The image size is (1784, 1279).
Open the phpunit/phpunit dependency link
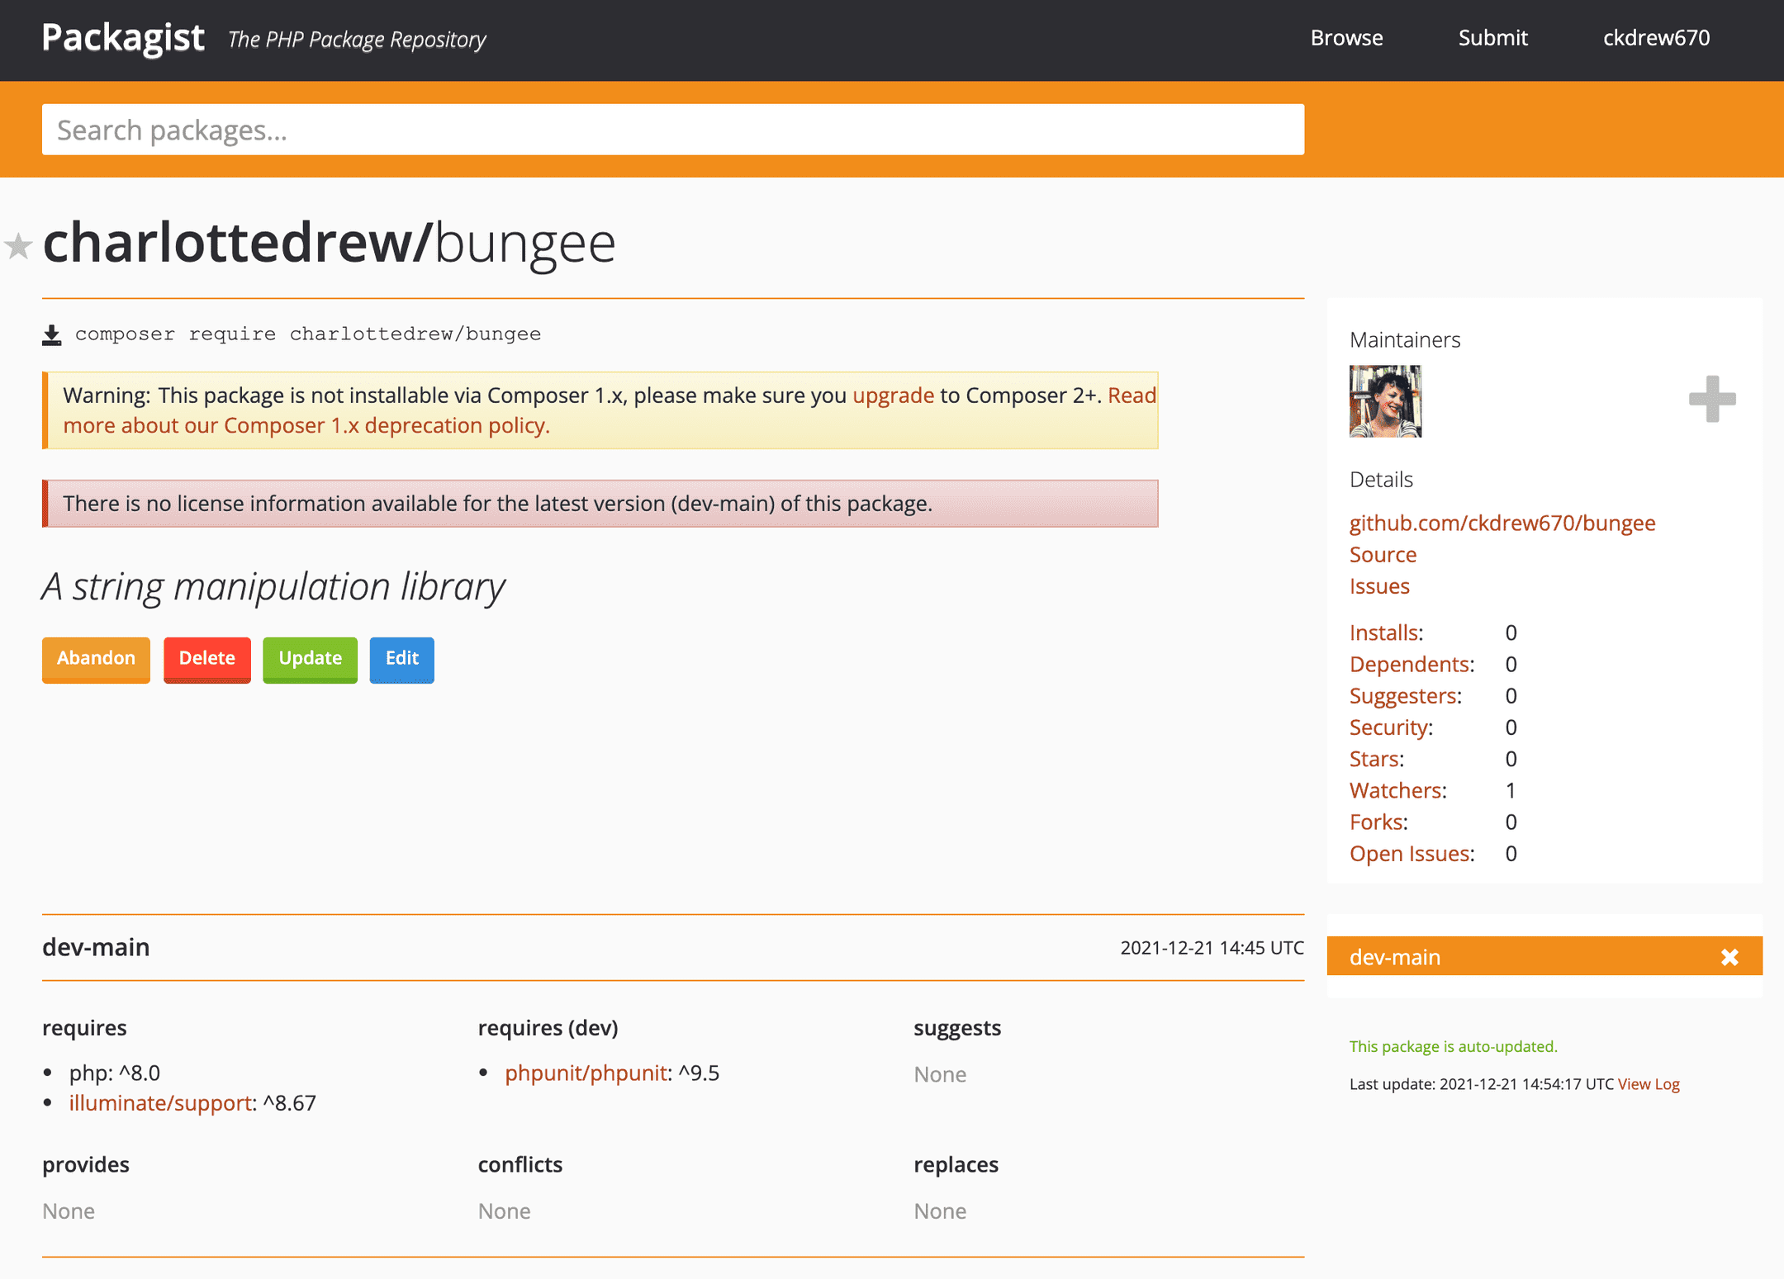(x=586, y=1073)
